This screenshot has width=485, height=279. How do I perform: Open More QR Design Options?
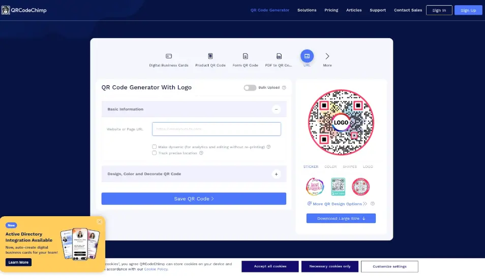tap(337, 204)
